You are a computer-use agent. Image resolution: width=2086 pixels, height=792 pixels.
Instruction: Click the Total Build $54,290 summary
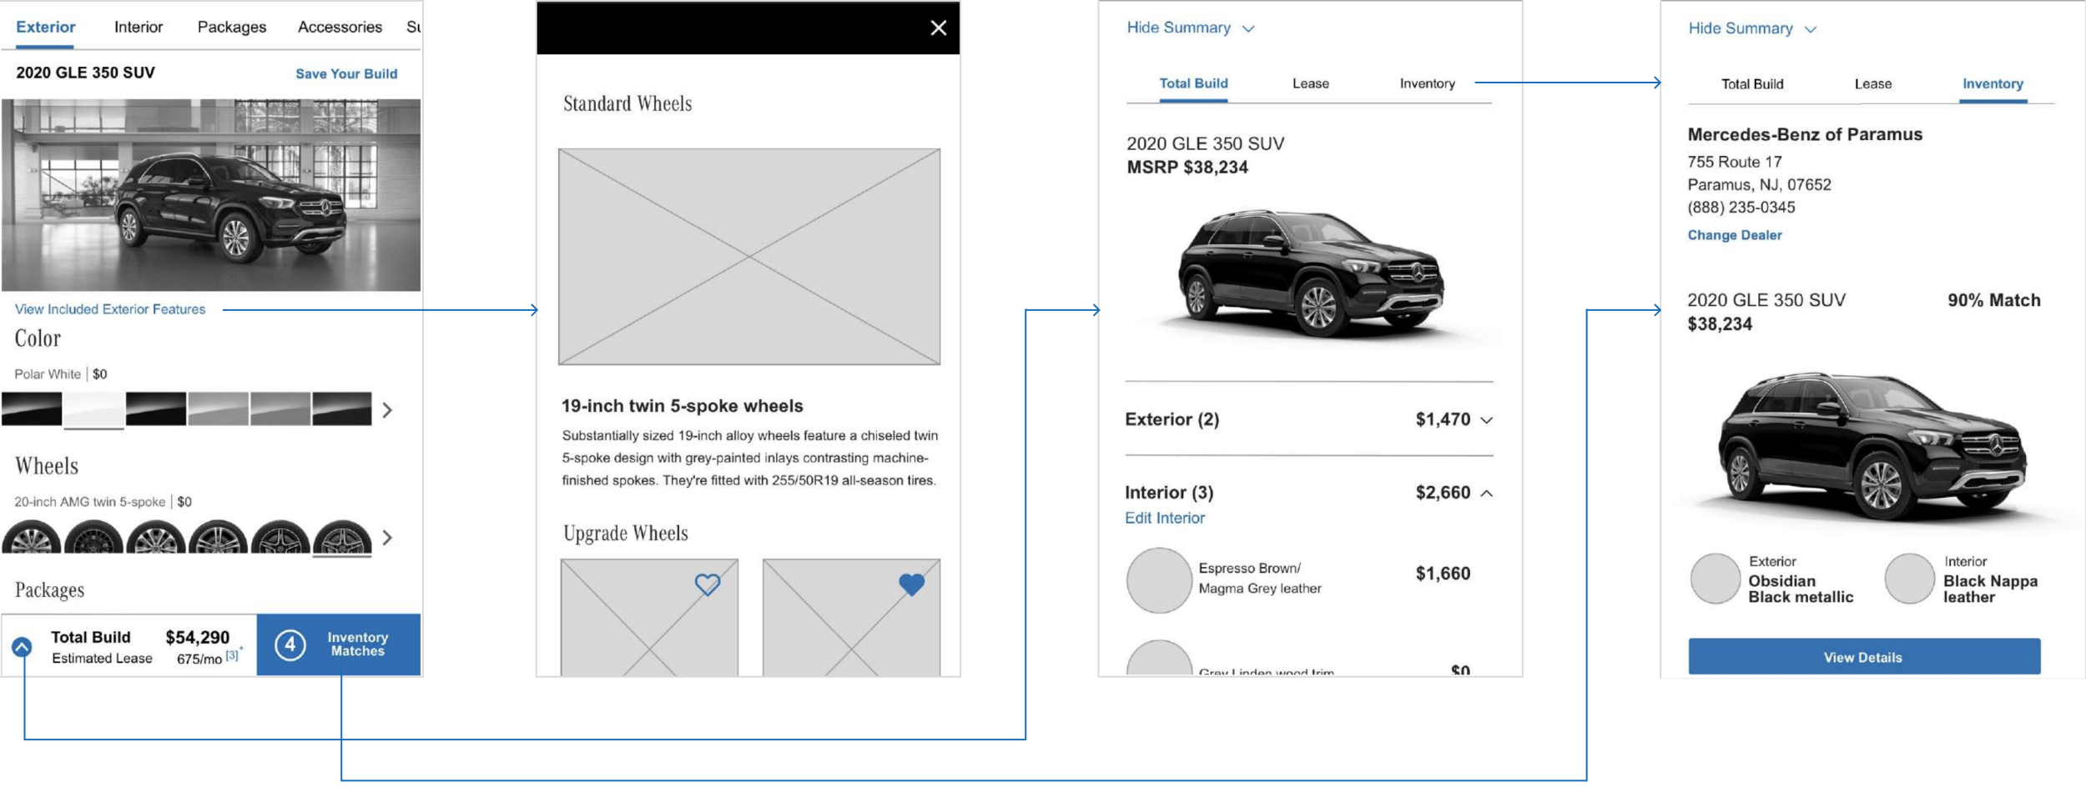140,638
